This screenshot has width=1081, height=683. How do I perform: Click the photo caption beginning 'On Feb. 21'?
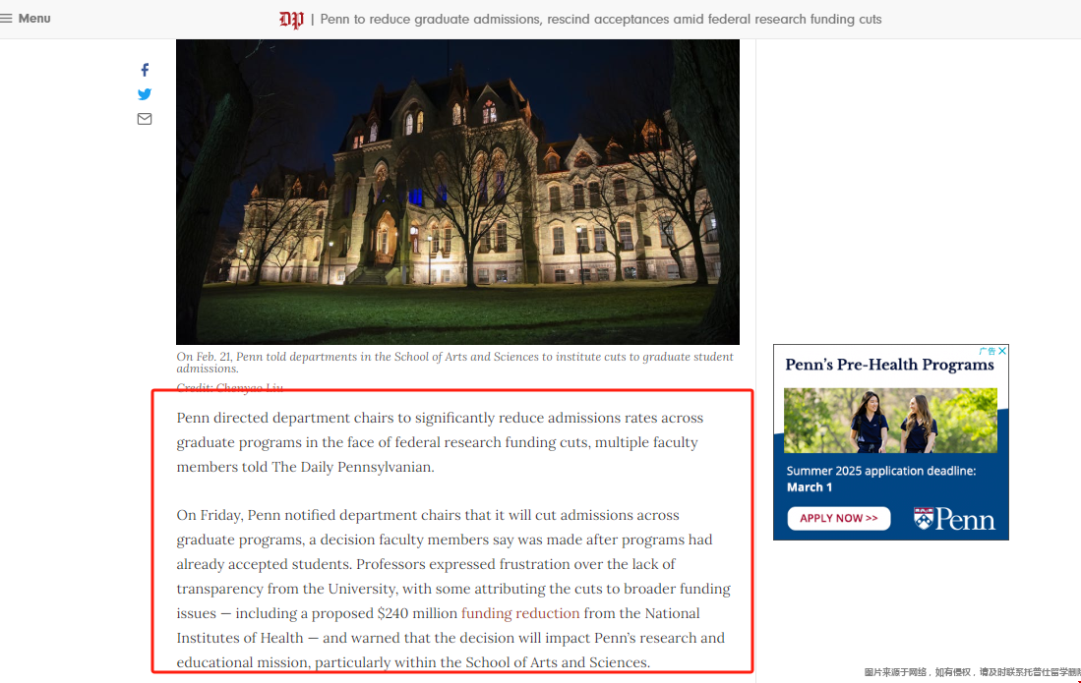tap(455, 363)
